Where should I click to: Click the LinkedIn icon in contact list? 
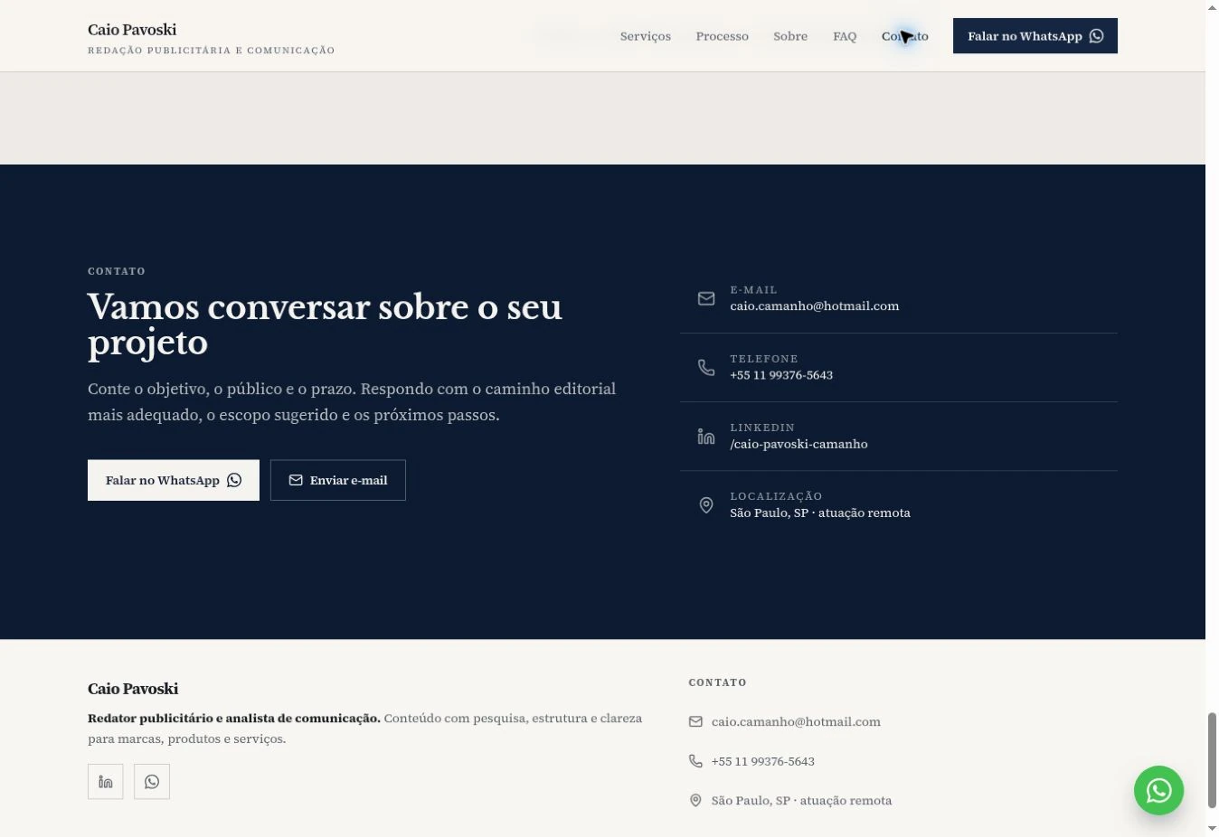point(706,436)
